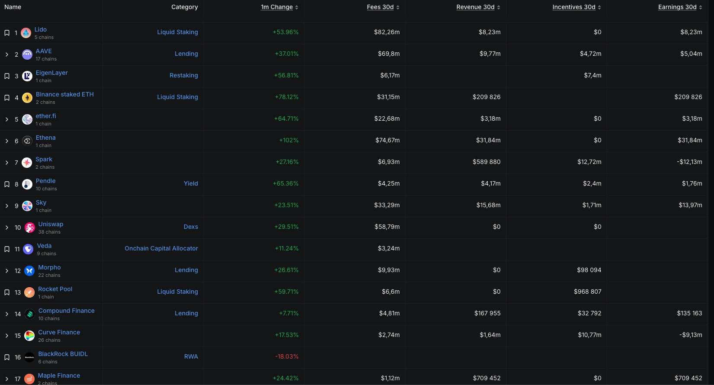Click the Compound Finance logo

click(30, 314)
